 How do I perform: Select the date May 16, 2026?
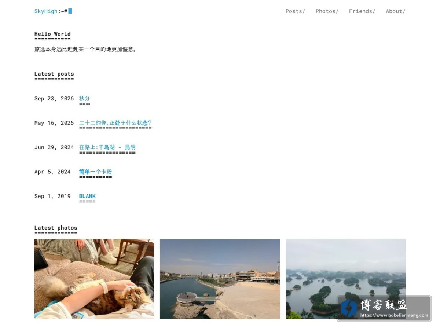pos(54,123)
